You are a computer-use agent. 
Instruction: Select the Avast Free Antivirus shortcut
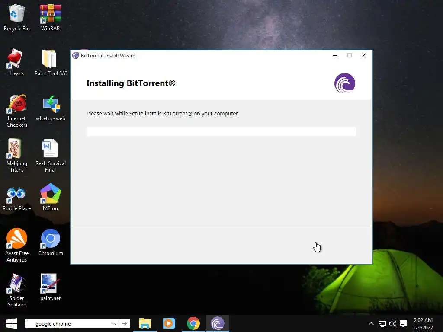pyautogui.click(x=17, y=246)
